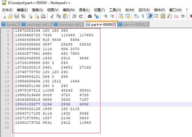Toggle show all characters pilcrow icon

[143, 16]
